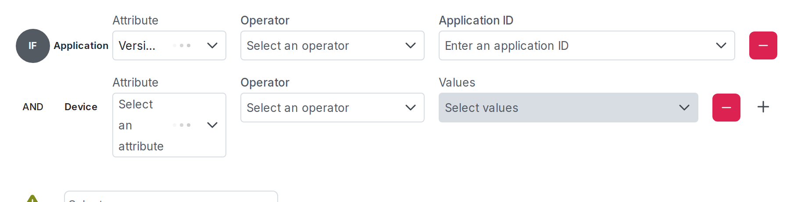Open the Select values dropdown
The width and height of the screenshot is (794, 202).
557,108
